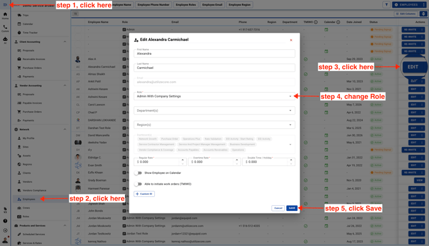The height and width of the screenshot is (246, 429).
Task: Click the Employees add button
Action: tap(407, 4)
